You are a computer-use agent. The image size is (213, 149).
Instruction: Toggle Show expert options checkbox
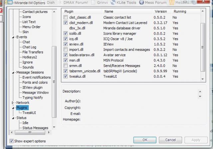point(11,141)
